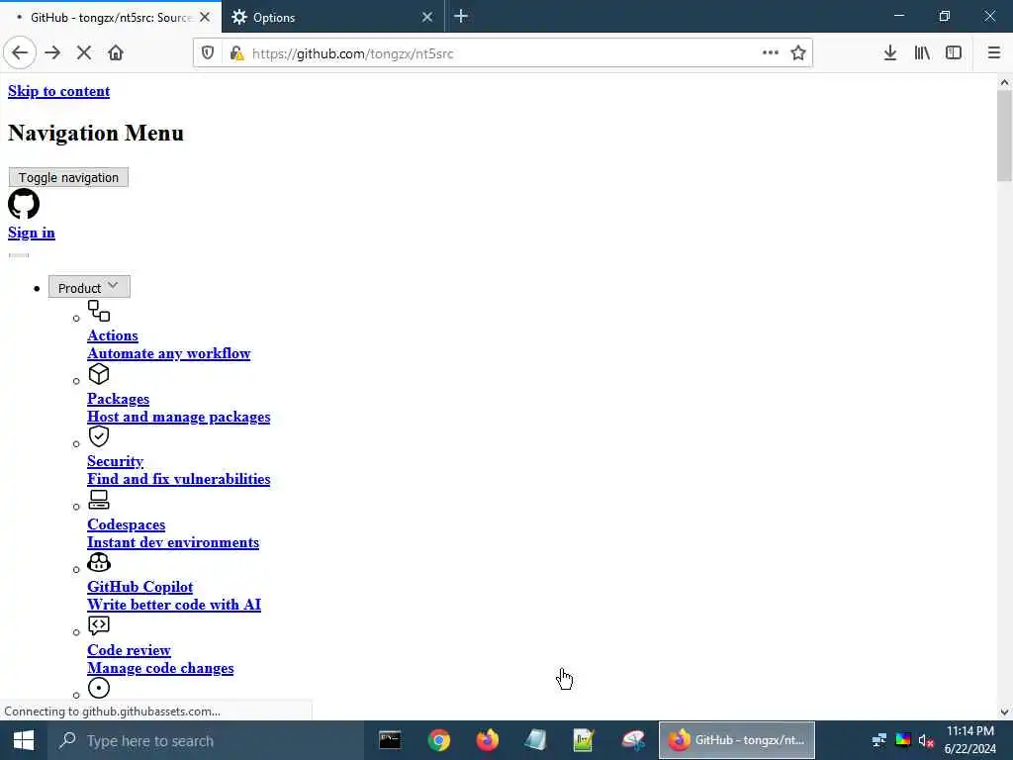Go back with the browser back arrow
This screenshot has height=760, width=1013.
click(x=20, y=53)
